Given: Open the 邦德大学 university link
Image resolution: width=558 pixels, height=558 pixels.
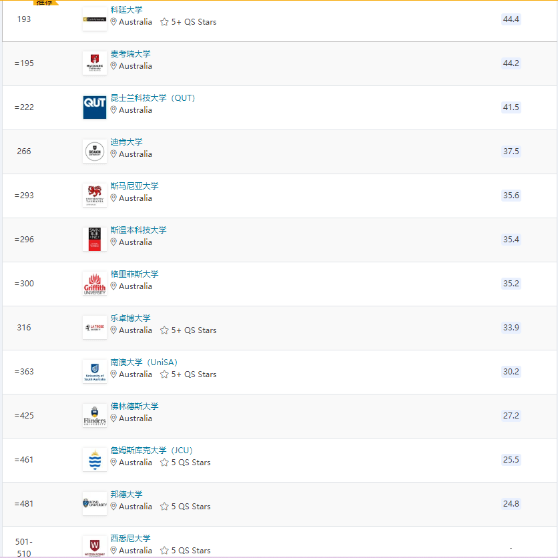Looking at the screenshot, I should tap(126, 495).
